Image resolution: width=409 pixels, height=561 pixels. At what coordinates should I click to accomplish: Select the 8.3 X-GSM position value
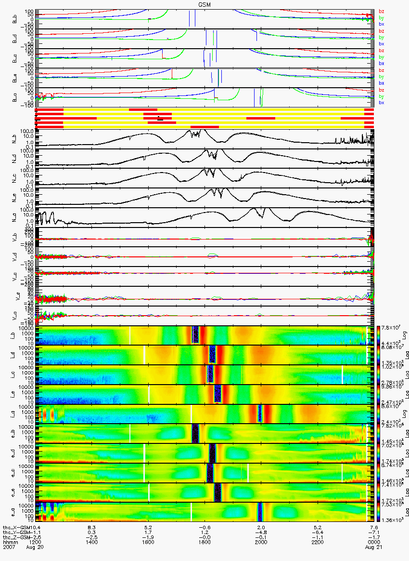pyautogui.click(x=92, y=527)
